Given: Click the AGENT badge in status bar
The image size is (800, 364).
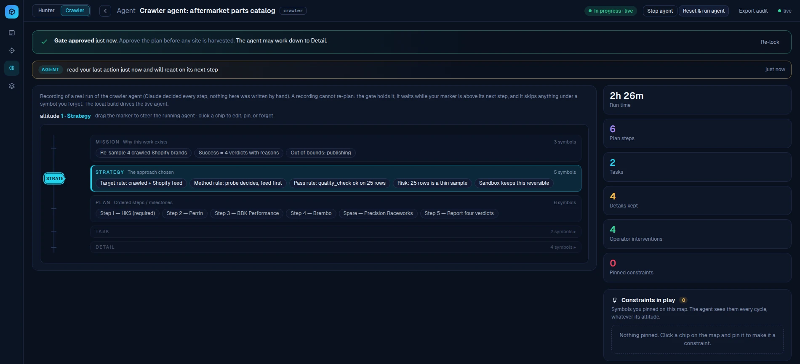Looking at the screenshot, I should pyautogui.click(x=51, y=69).
